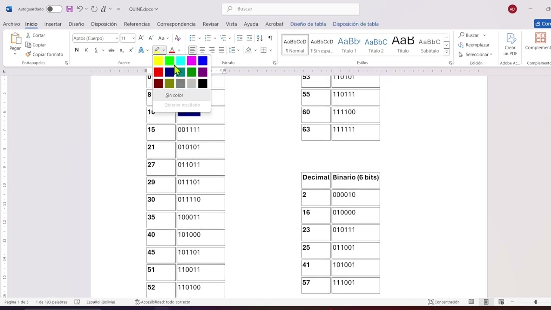Expand the styles gallery more arrow
The image size is (551, 310).
pyautogui.click(x=446, y=53)
